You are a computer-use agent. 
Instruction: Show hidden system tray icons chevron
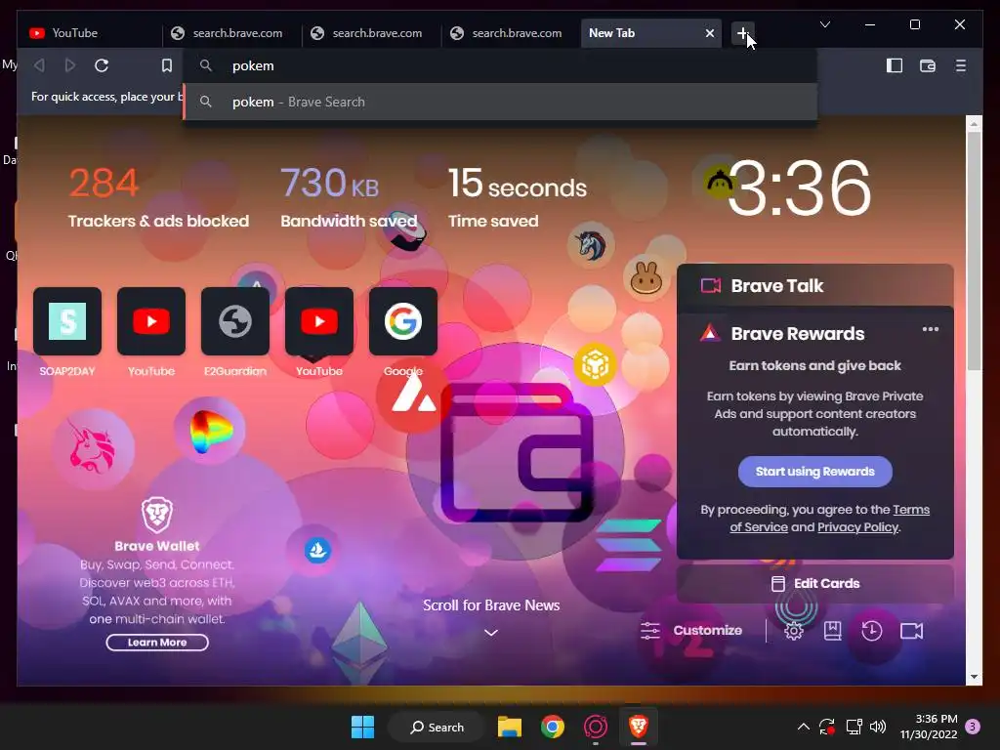803,727
